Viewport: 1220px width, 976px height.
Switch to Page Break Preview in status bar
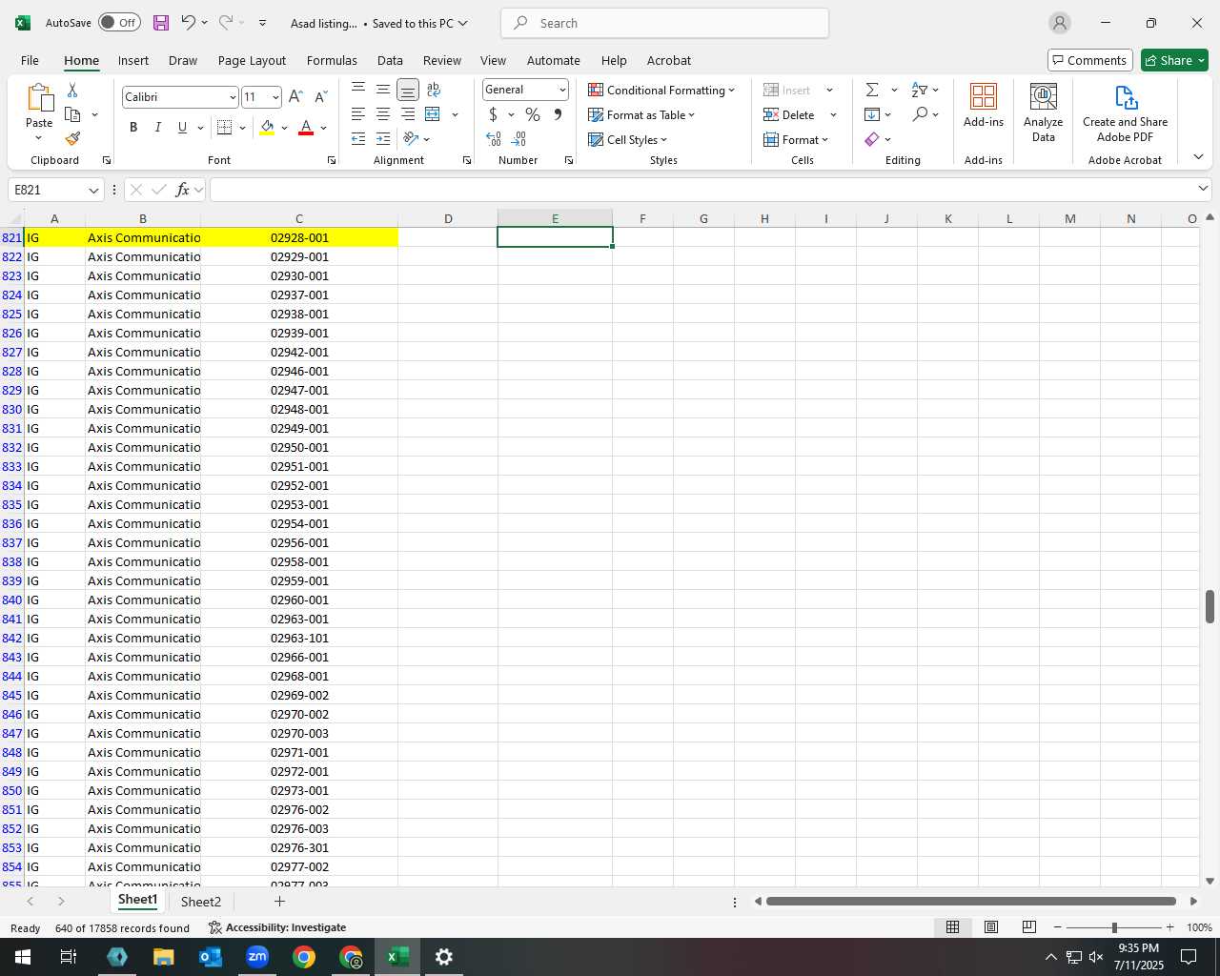(1029, 927)
